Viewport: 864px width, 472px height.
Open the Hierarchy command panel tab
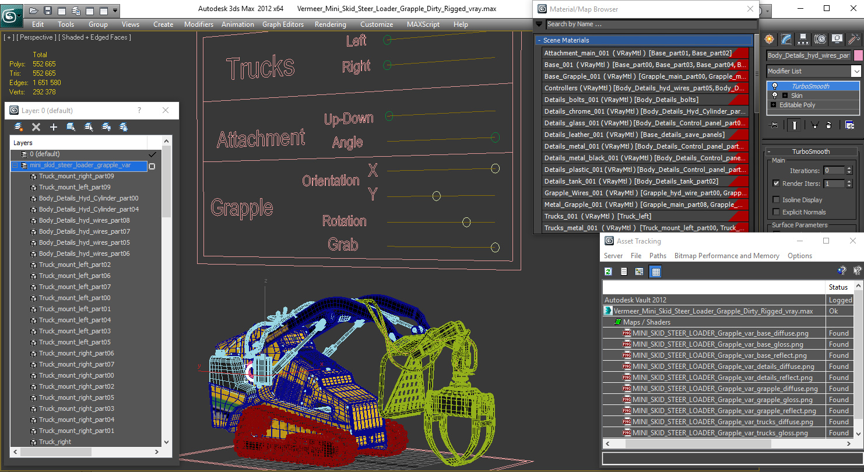803,39
